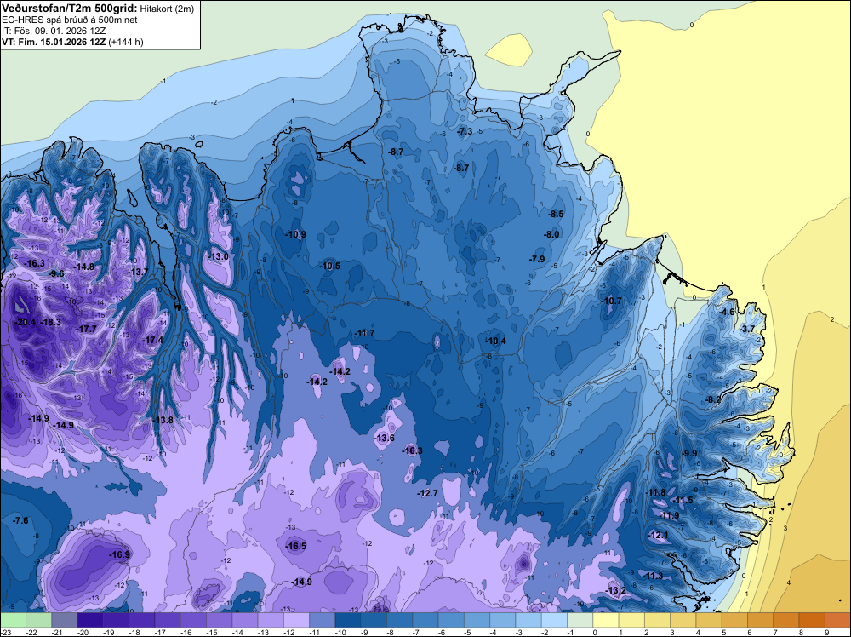851x637 pixels.
Task: Select the -8.2 temperature label
Action: (x=713, y=399)
